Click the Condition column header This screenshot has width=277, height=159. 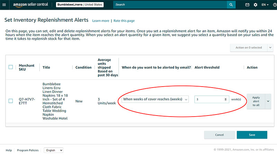point(83,67)
